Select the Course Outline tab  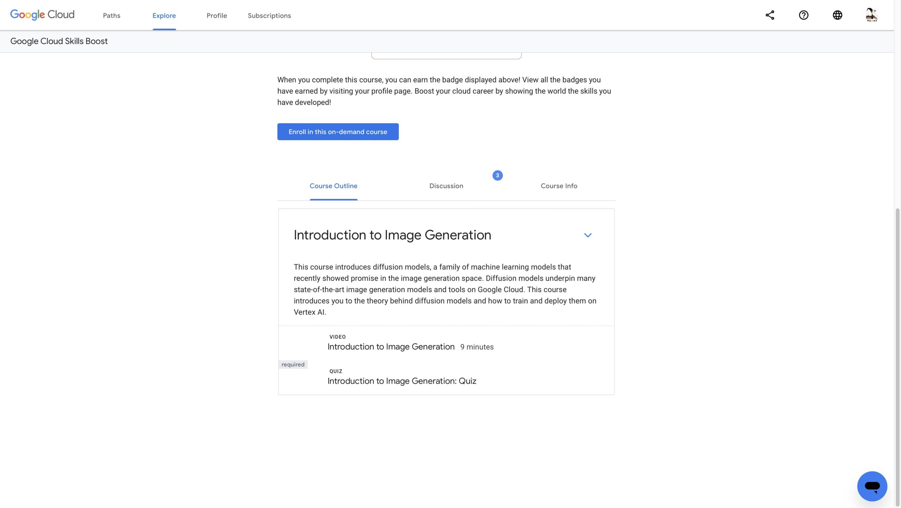[333, 186]
